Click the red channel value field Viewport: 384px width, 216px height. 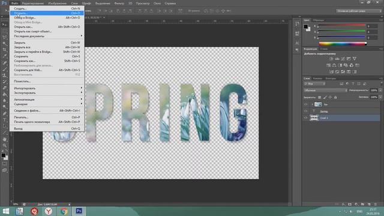click(372, 26)
